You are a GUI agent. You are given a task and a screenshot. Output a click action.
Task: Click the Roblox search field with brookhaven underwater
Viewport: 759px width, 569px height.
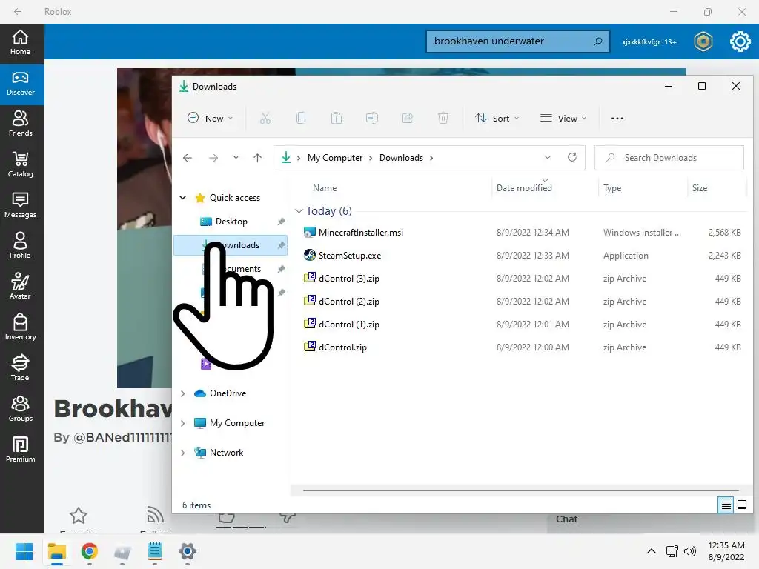pyautogui.click(x=517, y=41)
